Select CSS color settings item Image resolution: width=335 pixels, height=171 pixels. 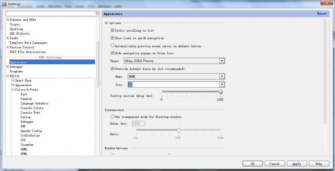click(23, 140)
